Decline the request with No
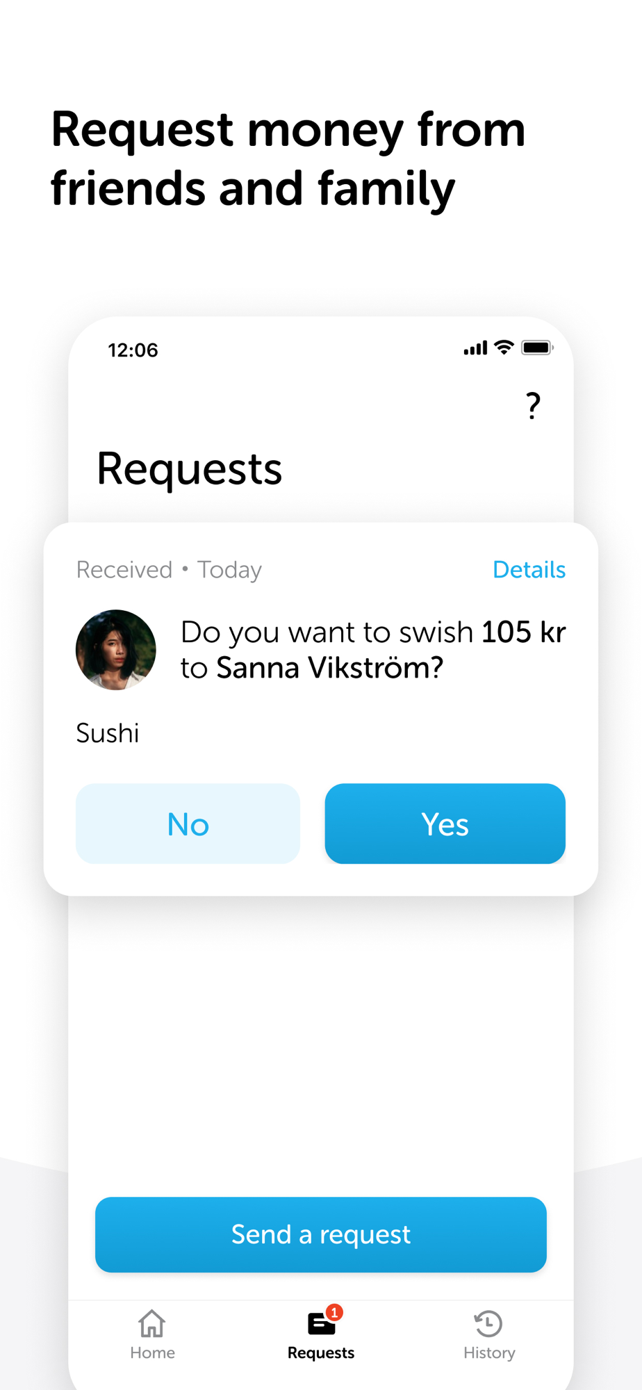The width and height of the screenshot is (642, 1390). pos(188,824)
